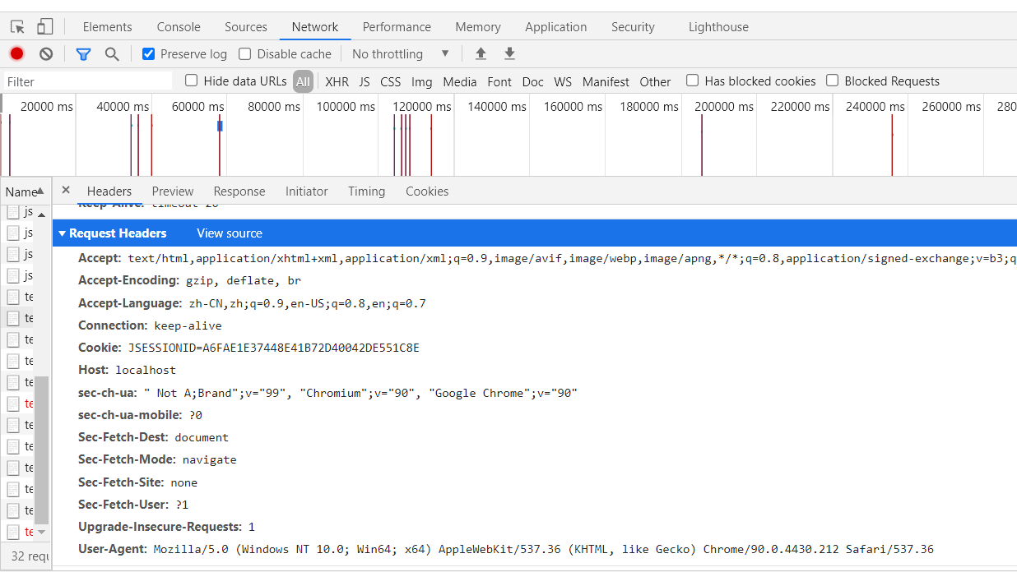Filter requests by WS type

tap(563, 81)
